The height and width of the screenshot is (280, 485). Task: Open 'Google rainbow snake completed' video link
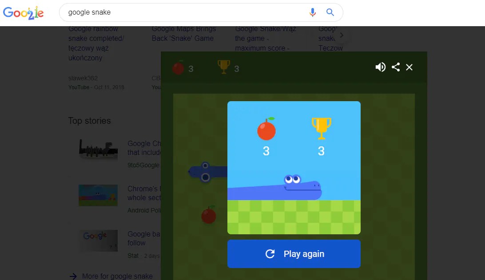coord(96,43)
